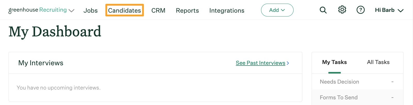Navigate to CRM
This screenshot has width=413, height=105.
pos(158,11)
